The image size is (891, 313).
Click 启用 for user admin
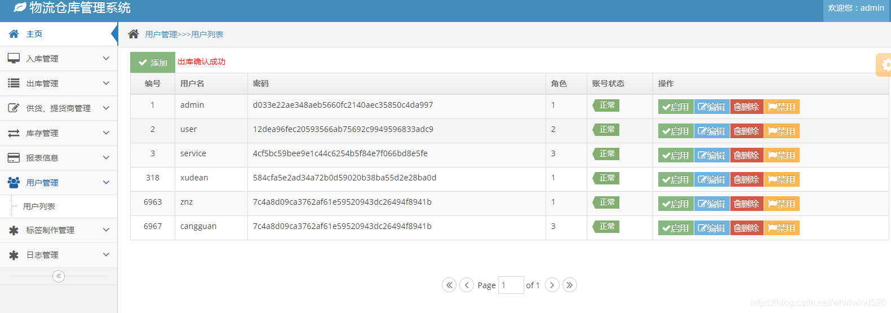(676, 107)
